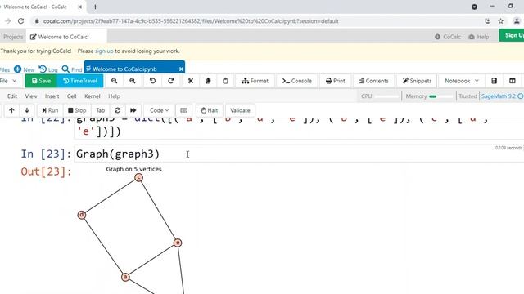Click graph vertex c
Screen dimensions: 524x294
(x=138, y=178)
